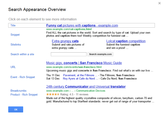This screenshot has height=119, width=163.
Task: Close the dialog with the X icon
Action: pos(159,3)
